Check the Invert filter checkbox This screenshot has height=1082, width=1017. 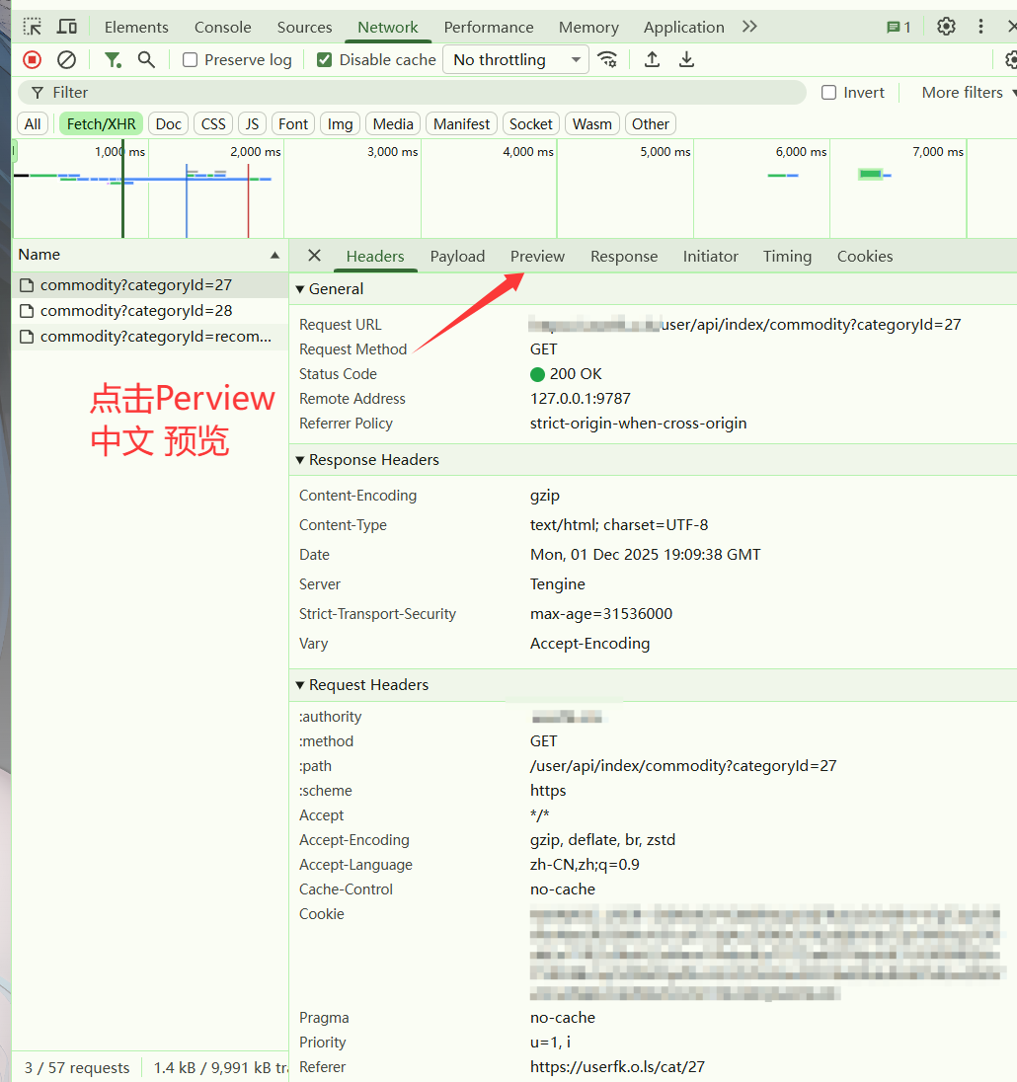[828, 93]
